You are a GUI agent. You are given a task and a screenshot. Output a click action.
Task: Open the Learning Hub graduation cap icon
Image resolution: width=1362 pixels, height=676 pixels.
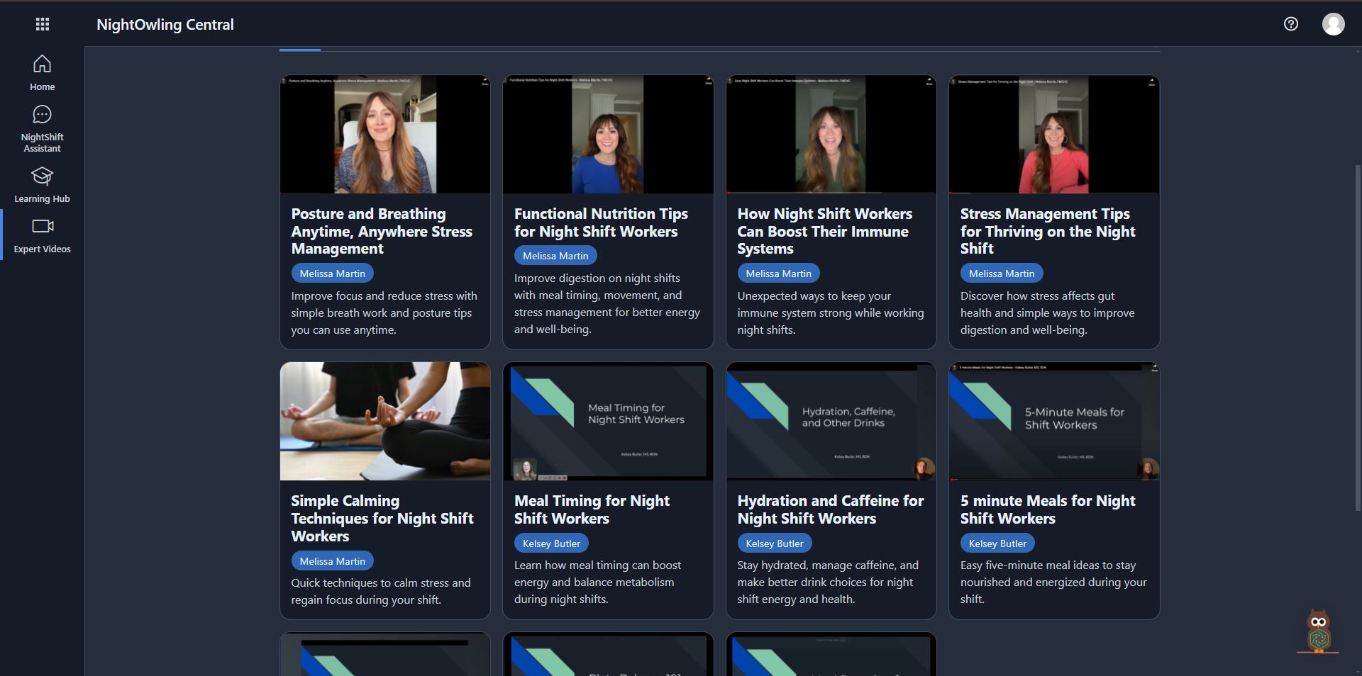point(42,176)
